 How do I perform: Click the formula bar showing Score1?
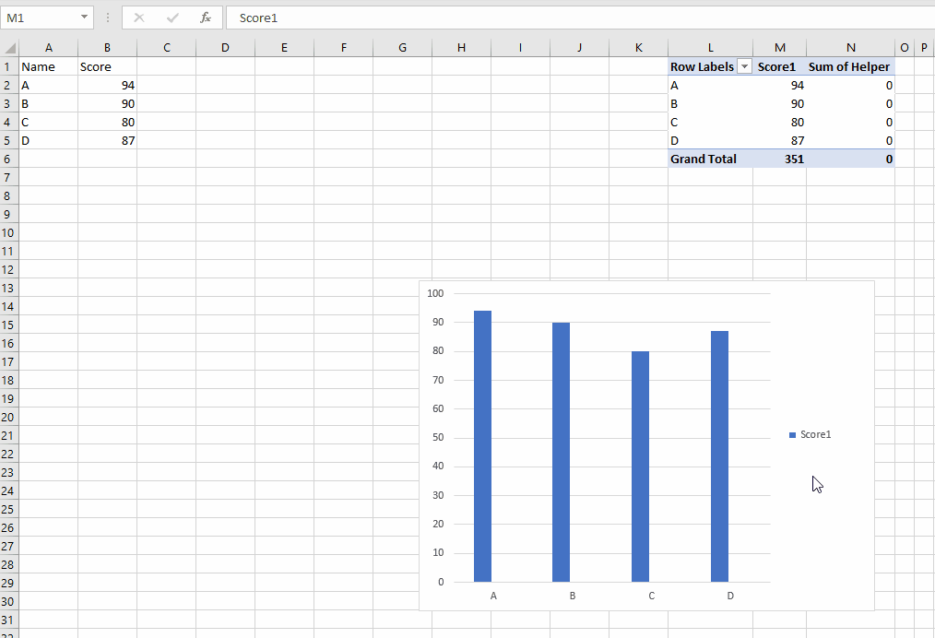(x=369, y=18)
